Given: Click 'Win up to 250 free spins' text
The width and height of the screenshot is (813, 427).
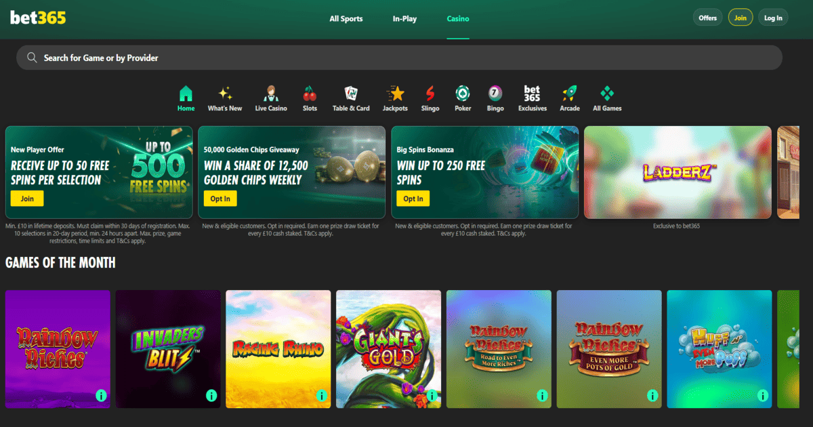Looking at the screenshot, I should click(x=441, y=173).
